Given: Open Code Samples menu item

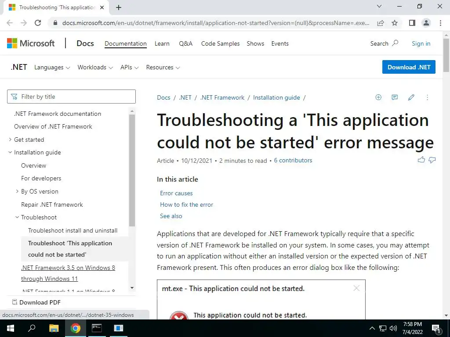Looking at the screenshot, I should pos(221,43).
